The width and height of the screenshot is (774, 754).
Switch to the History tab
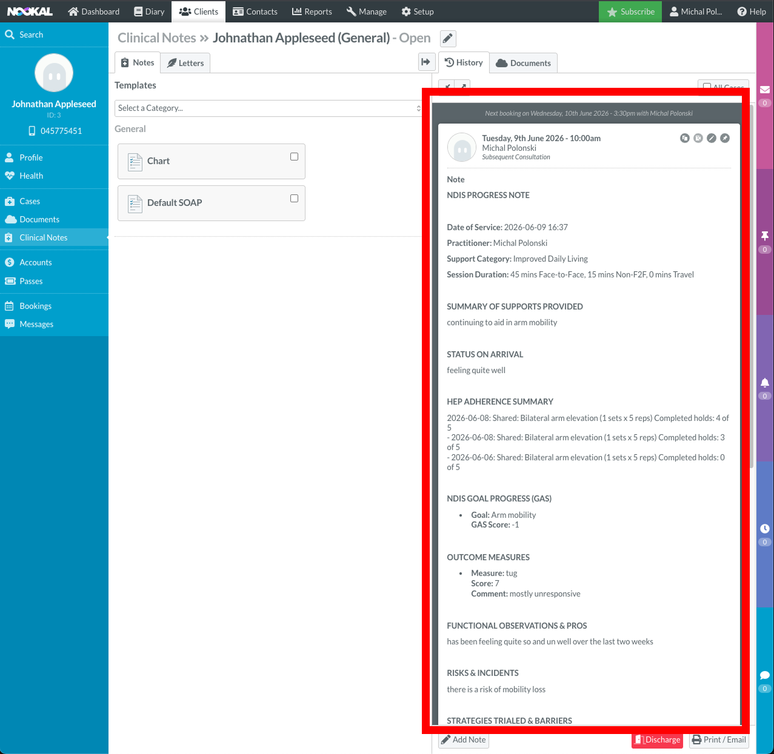coord(464,62)
